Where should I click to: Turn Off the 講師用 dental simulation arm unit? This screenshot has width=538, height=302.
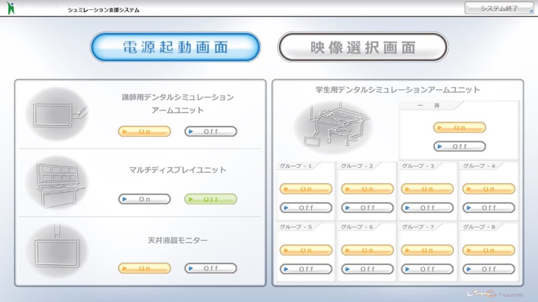point(211,132)
